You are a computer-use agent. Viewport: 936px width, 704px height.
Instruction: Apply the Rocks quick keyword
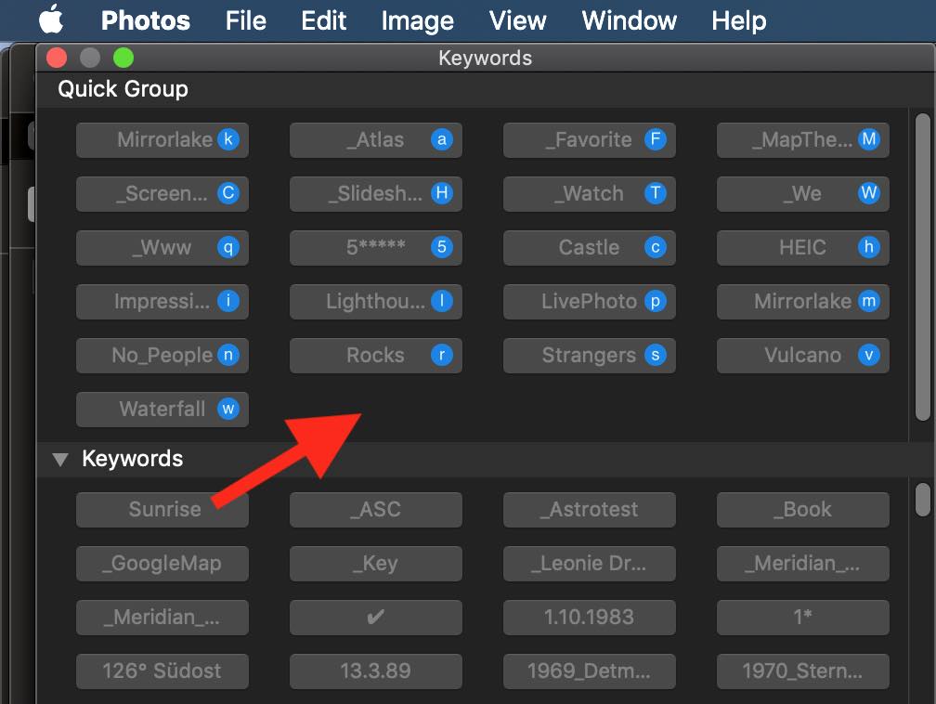(x=376, y=356)
